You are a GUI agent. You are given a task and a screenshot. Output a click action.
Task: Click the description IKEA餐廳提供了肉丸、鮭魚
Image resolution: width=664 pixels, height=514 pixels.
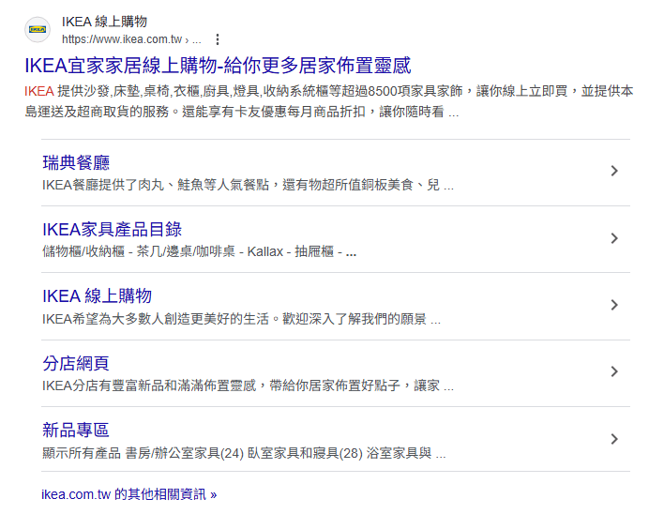click(249, 185)
